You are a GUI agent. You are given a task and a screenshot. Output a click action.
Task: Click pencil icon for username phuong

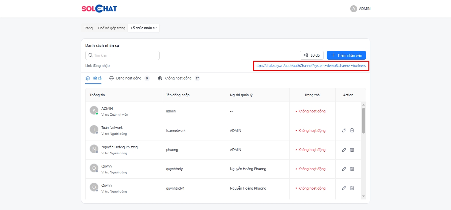click(x=344, y=150)
